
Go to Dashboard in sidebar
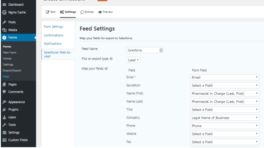pos(16,5)
